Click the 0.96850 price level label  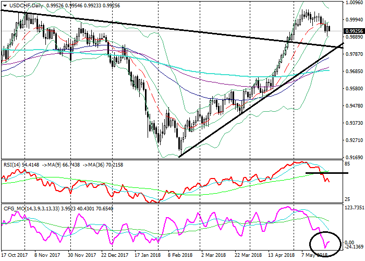tap(354, 72)
